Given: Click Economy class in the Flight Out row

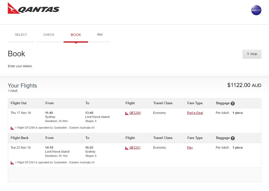Looking at the screenshot, I should [159, 113].
